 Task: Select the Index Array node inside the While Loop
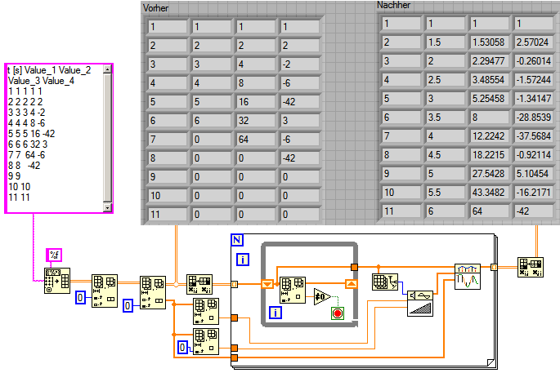(293, 290)
